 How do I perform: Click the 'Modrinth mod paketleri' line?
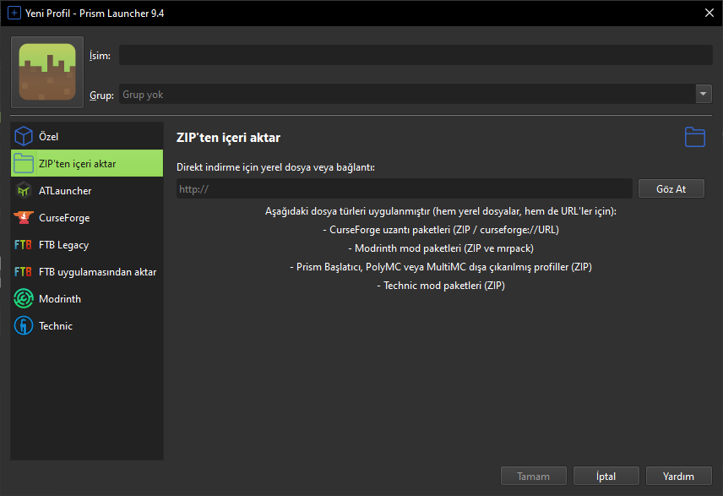441,248
